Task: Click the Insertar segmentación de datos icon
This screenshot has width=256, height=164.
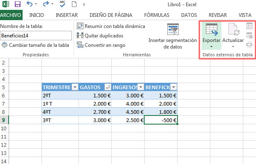Action: pos(173,30)
